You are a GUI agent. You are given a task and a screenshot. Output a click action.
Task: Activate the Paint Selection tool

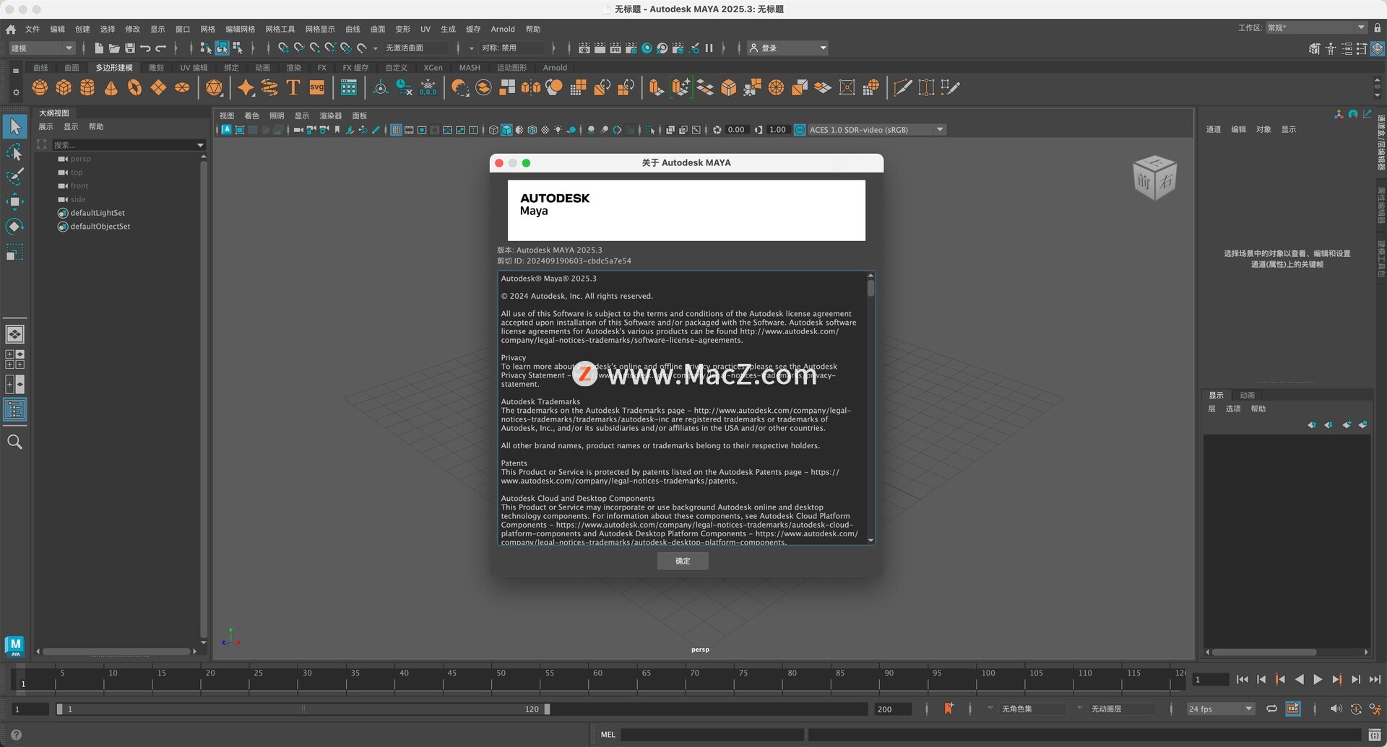tap(14, 176)
